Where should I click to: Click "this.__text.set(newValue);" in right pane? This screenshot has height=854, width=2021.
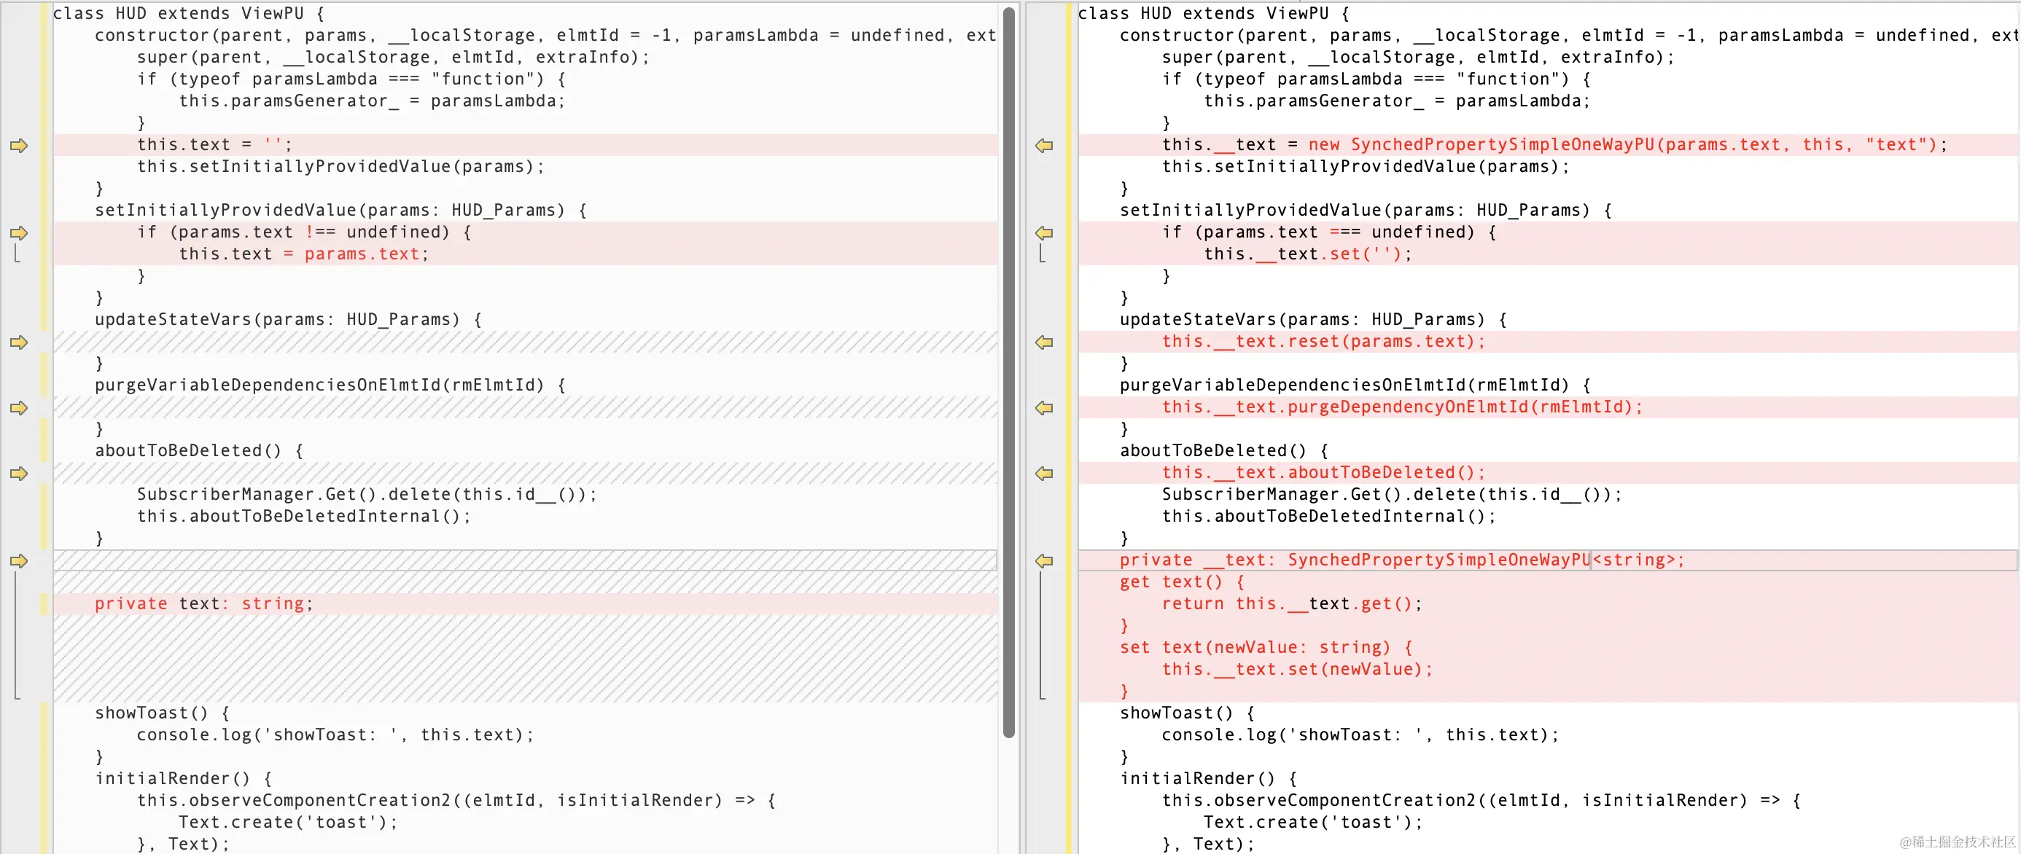click(x=1298, y=670)
